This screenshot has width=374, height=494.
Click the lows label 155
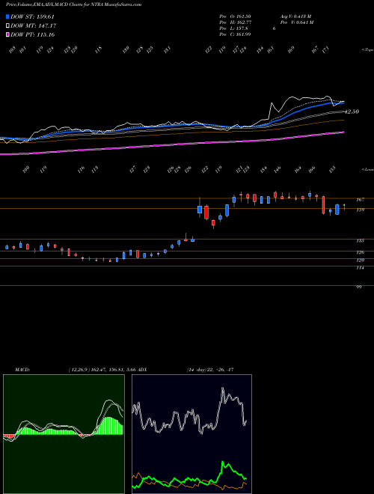332,169
